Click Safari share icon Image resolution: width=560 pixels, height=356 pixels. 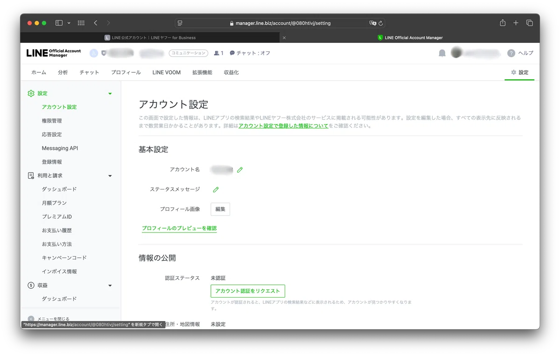[503, 23]
